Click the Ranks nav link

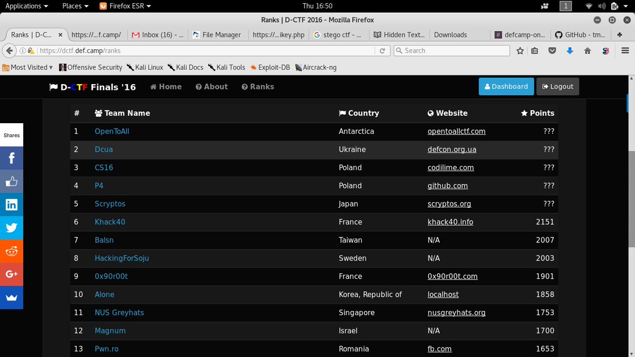coord(258,87)
